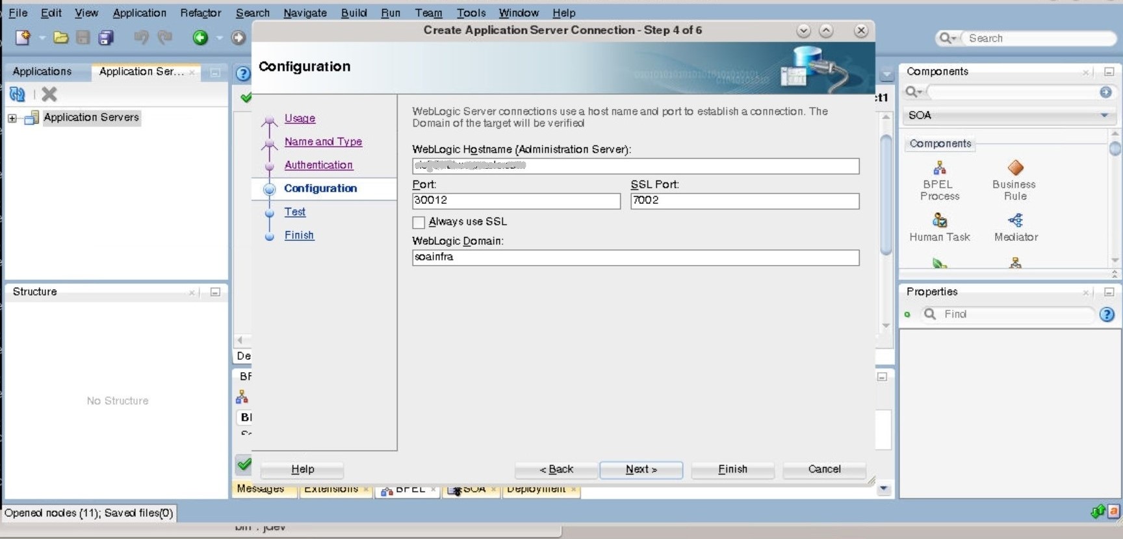Jump to the Test wizard step
1123x539 pixels.
coord(294,212)
